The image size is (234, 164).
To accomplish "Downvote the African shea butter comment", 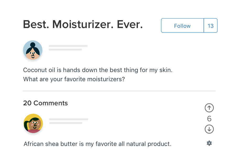I will point(209,129).
